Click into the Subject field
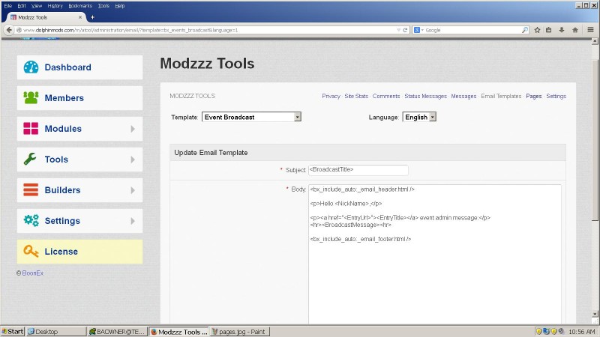This screenshot has height=337, width=600. coord(358,170)
